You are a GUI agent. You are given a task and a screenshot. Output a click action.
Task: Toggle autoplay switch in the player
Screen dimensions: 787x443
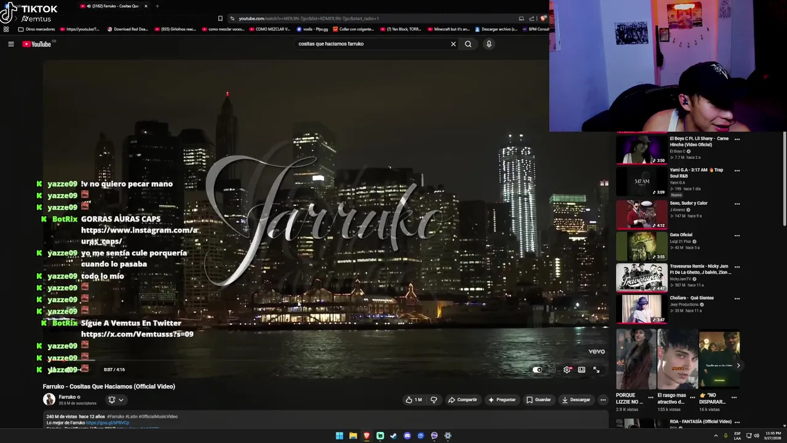coord(537,370)
